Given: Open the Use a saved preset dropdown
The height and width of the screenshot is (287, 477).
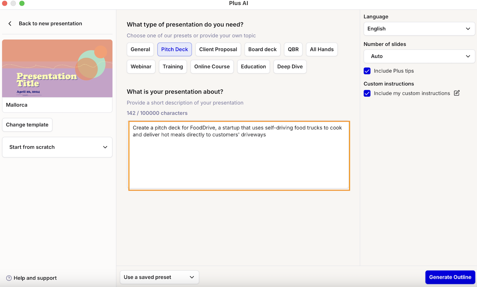Looking at the screenshot, I should click(x=159, y=277).
